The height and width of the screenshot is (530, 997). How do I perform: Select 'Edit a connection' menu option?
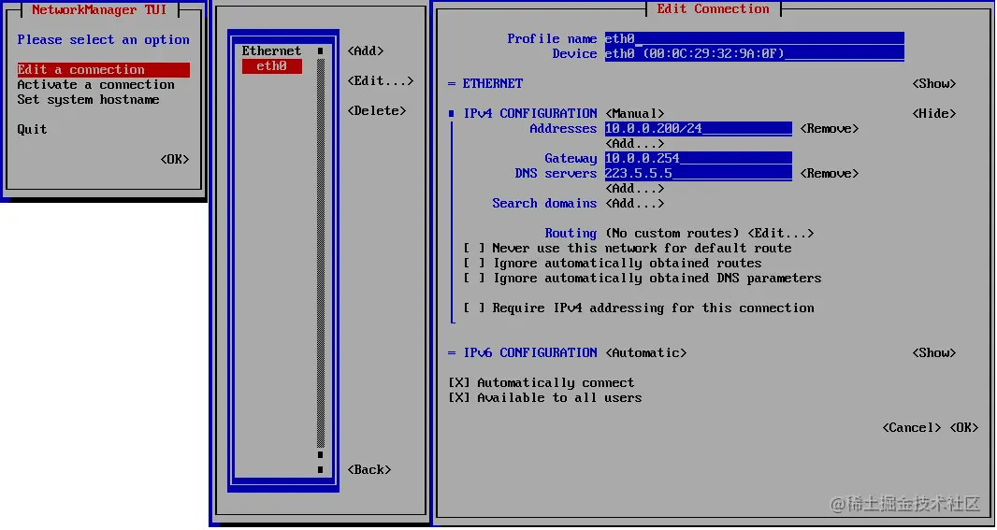[x=103, y=69]
